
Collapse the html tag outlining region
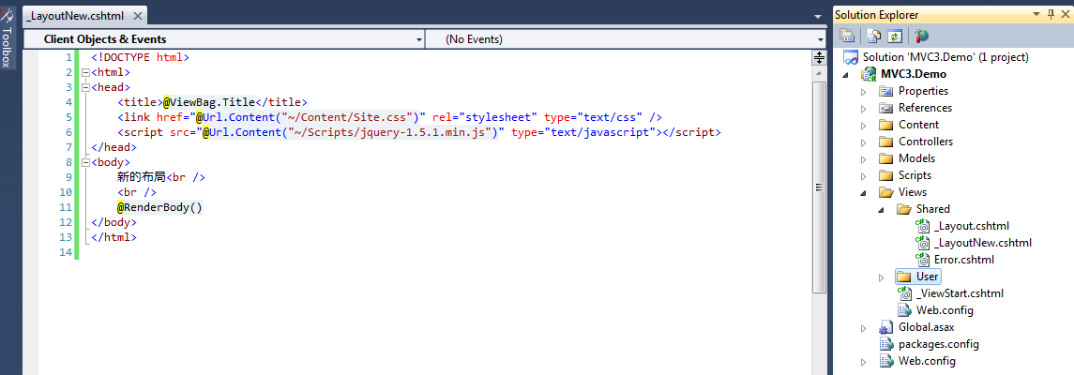coord(85,72)
